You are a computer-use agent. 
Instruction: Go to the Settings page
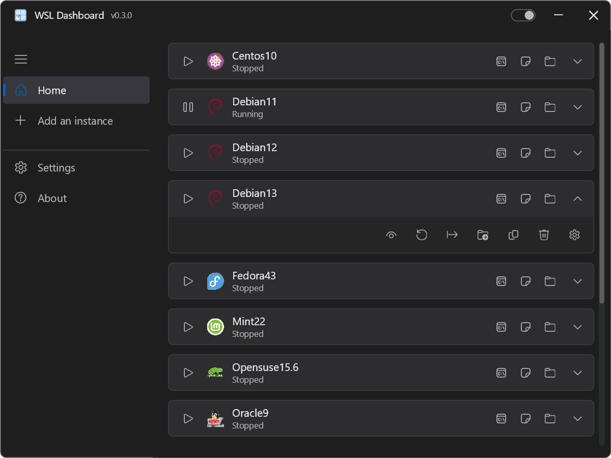click(56, 168)
